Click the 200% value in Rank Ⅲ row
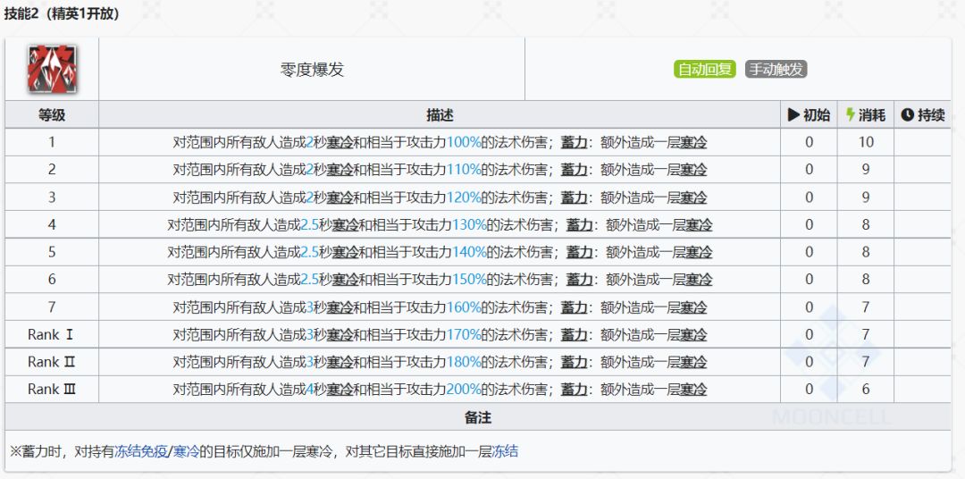 464,390
